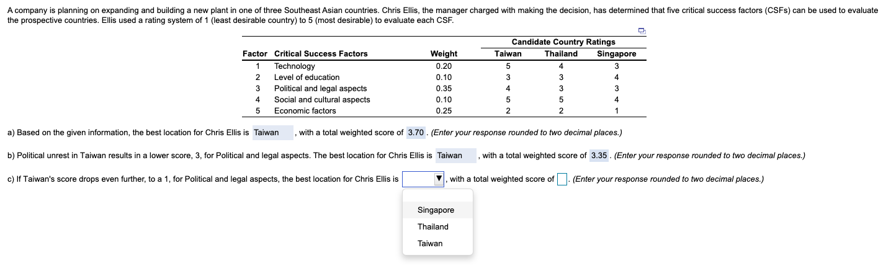Select the Level of education row label
The image size is (891, 276).
[307, 78]
